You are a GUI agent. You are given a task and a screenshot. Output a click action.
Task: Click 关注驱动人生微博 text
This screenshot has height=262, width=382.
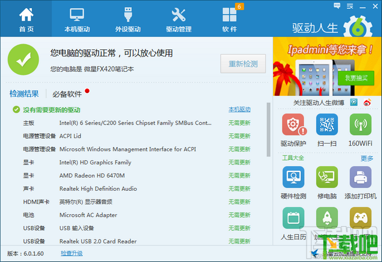[318, 102]
